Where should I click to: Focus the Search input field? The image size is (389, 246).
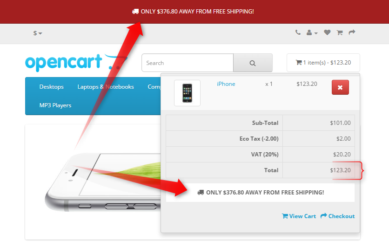click(x=188, y=63)
